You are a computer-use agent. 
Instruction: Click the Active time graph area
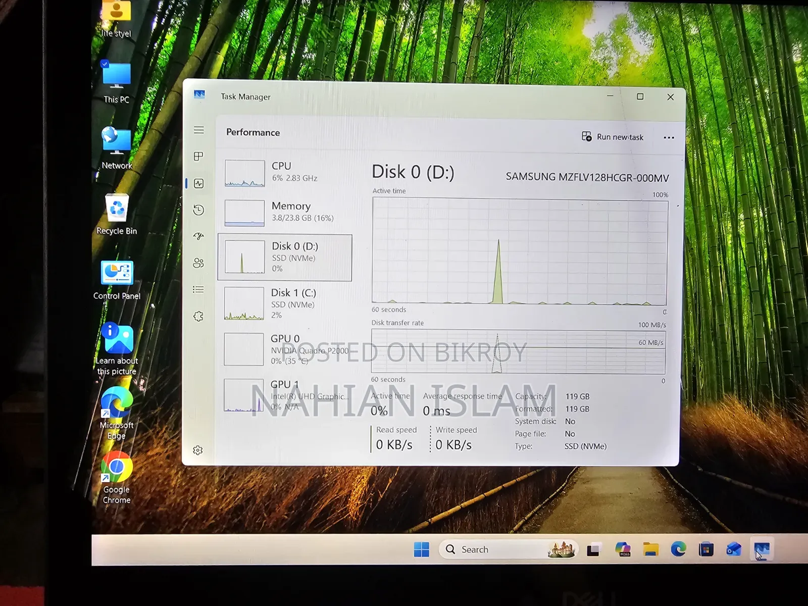[x=520, y=251]
